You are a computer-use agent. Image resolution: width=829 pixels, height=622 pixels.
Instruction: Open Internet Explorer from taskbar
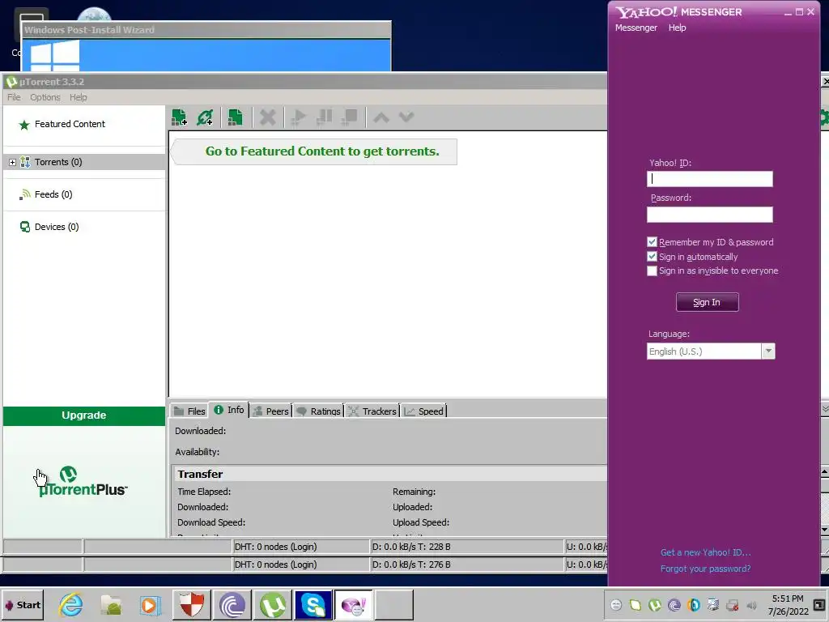[x=71, y=604]
